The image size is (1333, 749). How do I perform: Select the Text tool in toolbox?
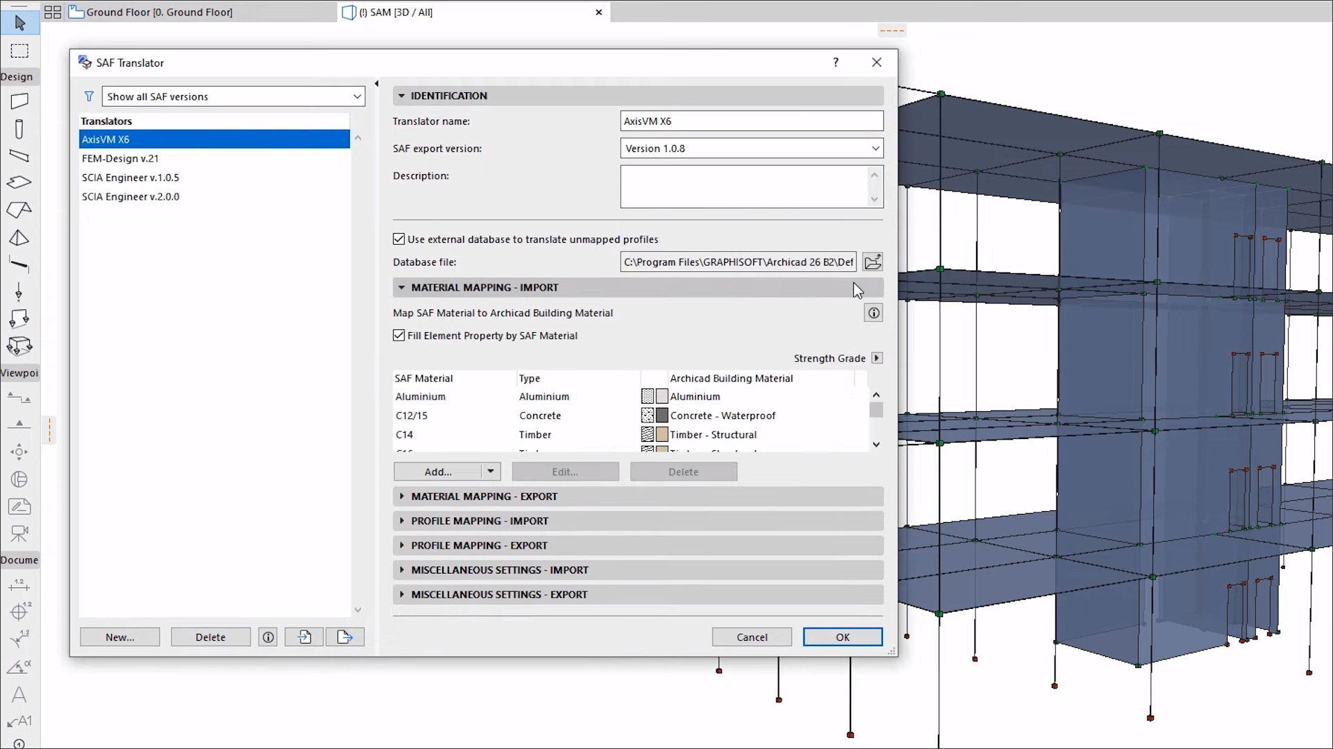[x=19, y=694]
